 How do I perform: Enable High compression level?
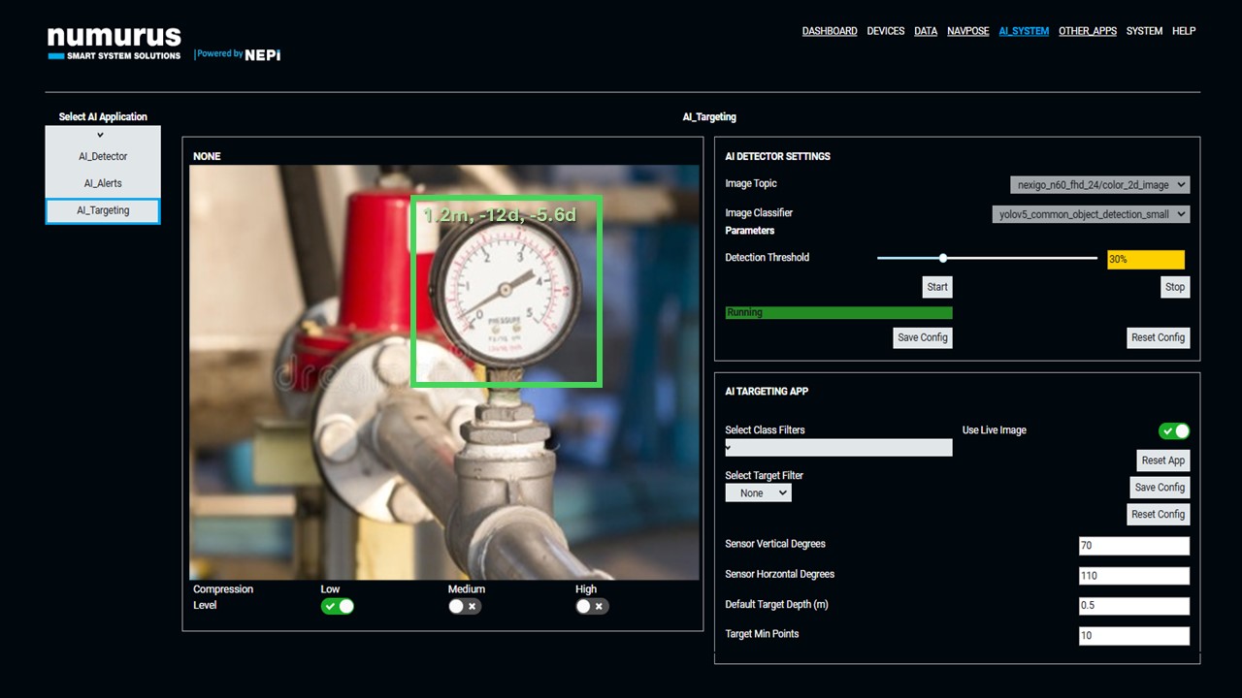click(x=592, y=606)
